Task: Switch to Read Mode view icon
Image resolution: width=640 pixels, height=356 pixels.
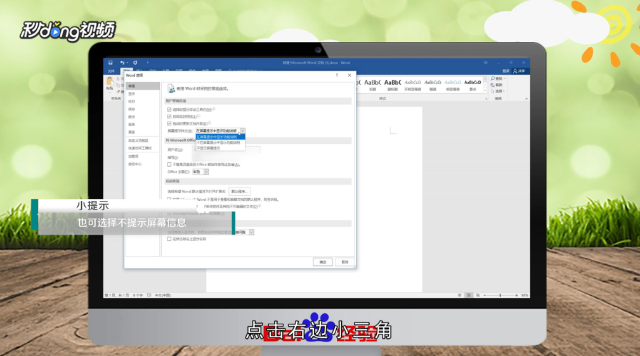Action: pos(460,295)
